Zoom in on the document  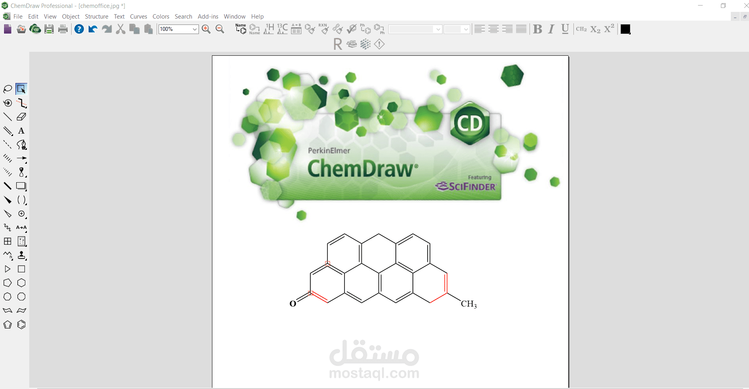click(x=206, y=29)
